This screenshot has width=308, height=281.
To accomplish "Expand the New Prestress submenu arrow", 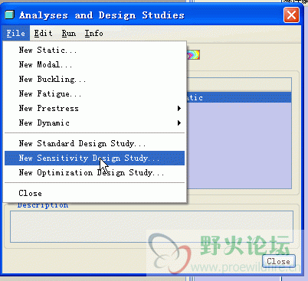I will click(179, 109).
